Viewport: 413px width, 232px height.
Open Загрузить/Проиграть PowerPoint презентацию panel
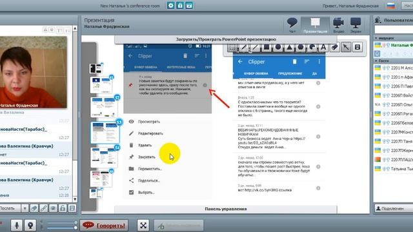226,39
